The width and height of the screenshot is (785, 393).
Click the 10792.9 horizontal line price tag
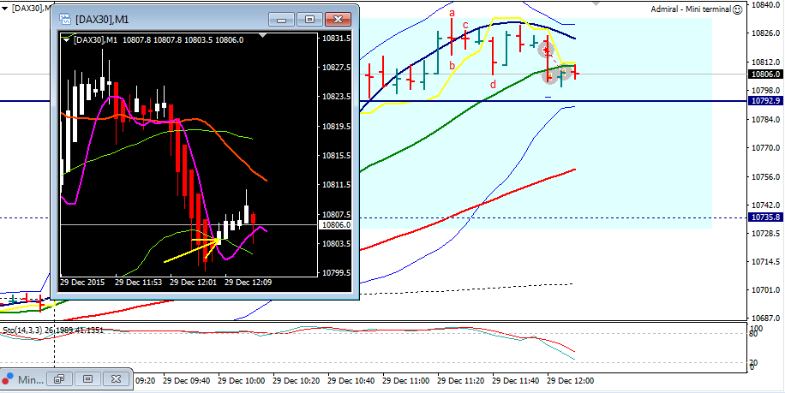click(x=764, y=101)
